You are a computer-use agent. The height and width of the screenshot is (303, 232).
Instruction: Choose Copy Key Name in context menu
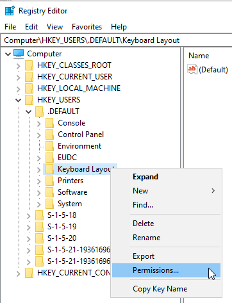tap(167, 289)
